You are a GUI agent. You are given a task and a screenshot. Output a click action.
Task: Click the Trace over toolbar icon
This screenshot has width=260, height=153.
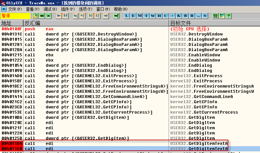(x=97, y=16)
